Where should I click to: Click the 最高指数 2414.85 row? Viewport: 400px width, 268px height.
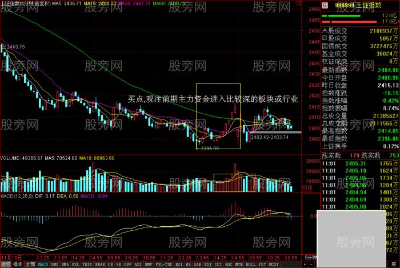(360, 131)
